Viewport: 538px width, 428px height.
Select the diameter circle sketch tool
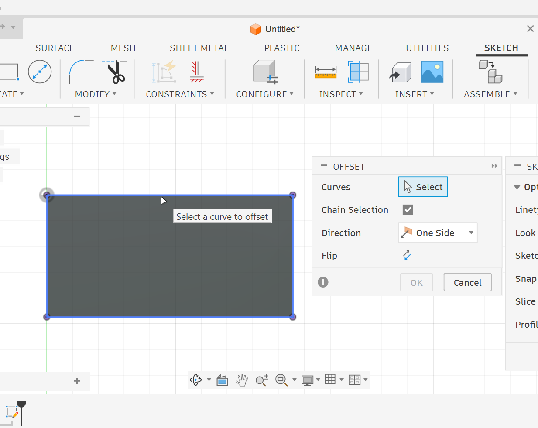(x=40, y=72)
